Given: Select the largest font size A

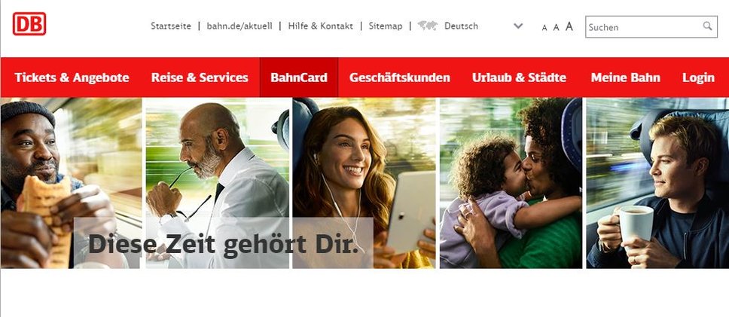Looking at the screenshot, I should click(569, 26).
